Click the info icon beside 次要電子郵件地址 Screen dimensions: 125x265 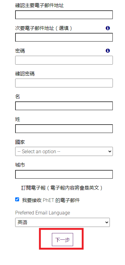108,28
